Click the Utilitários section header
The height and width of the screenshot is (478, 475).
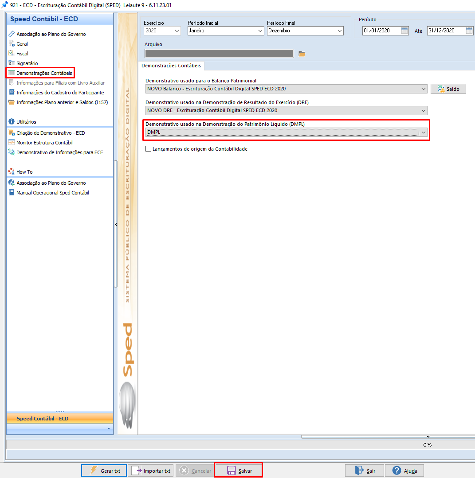point(26,122)
